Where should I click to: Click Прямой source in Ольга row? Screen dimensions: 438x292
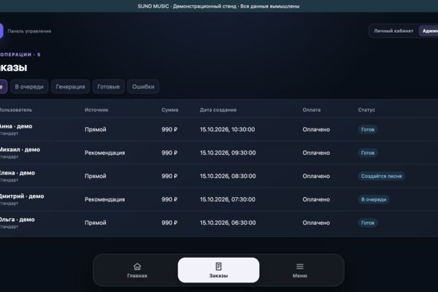95,223
